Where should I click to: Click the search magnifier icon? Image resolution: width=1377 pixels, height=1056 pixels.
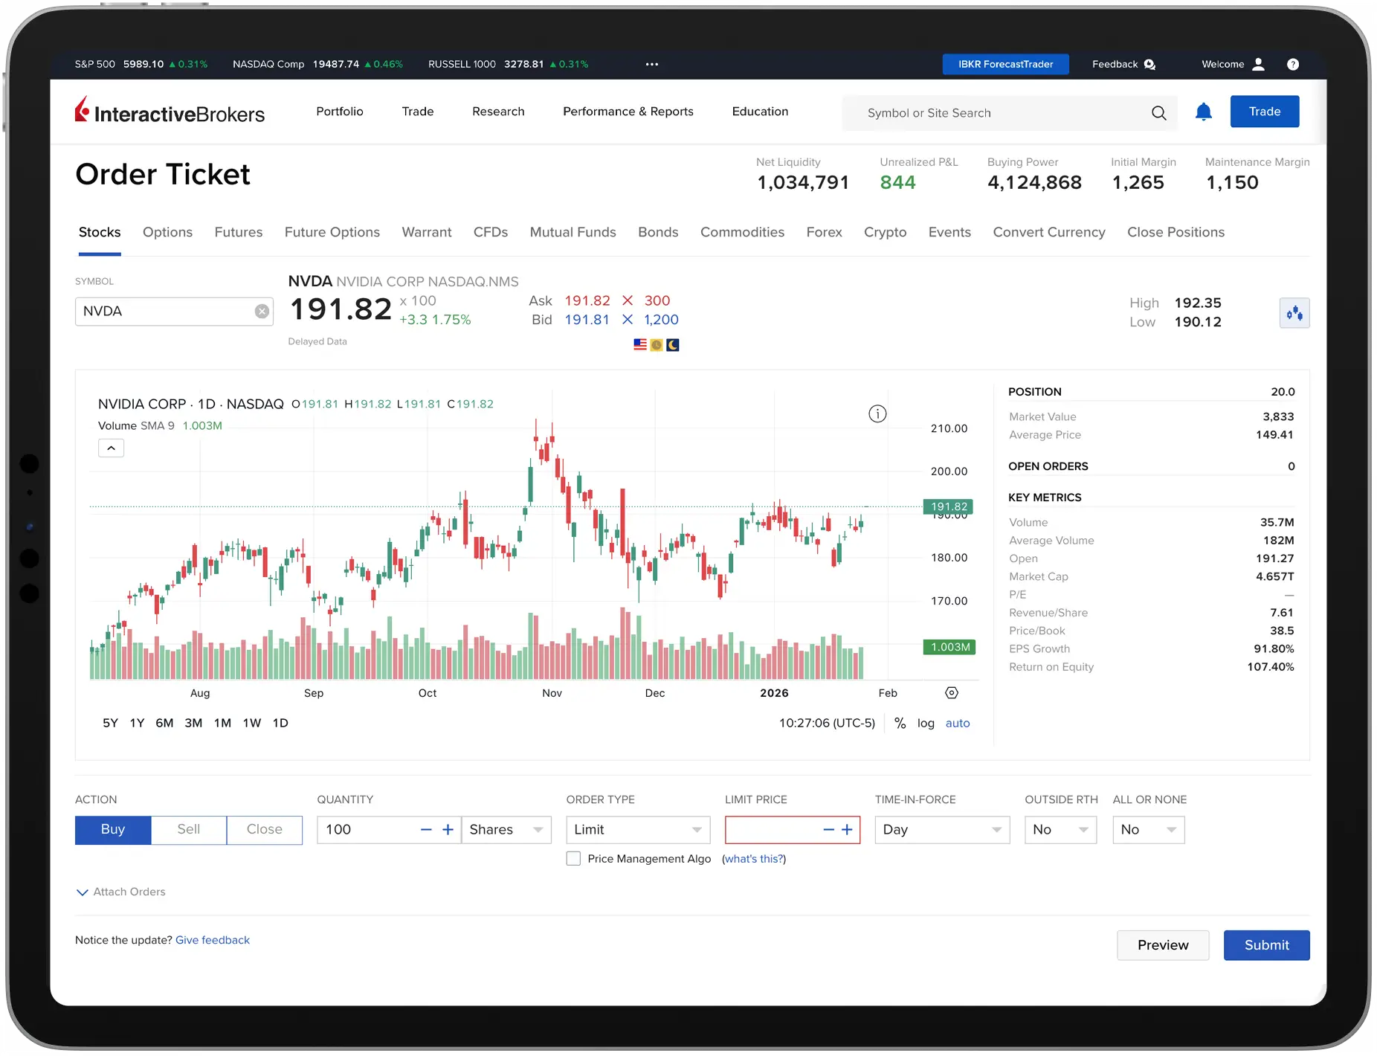click(x=1158, y=113)
